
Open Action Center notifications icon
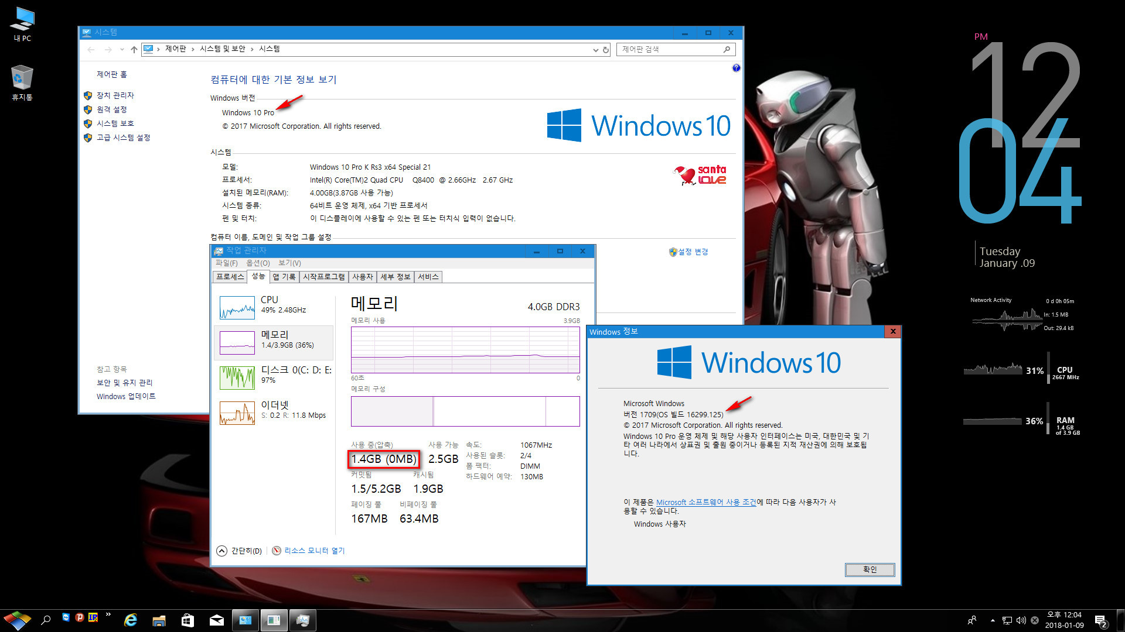coord(1101,621)
